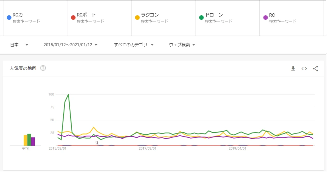The height and width of the screenshot is (173, 327).
Task: Click the 平均 label under bars
Action: [25, 148]
